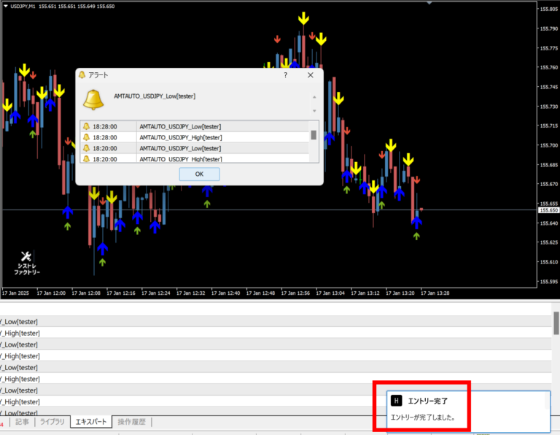
Task: Click the bell icon beside 18:28:00 Low alert
Action: coord(86,126)
